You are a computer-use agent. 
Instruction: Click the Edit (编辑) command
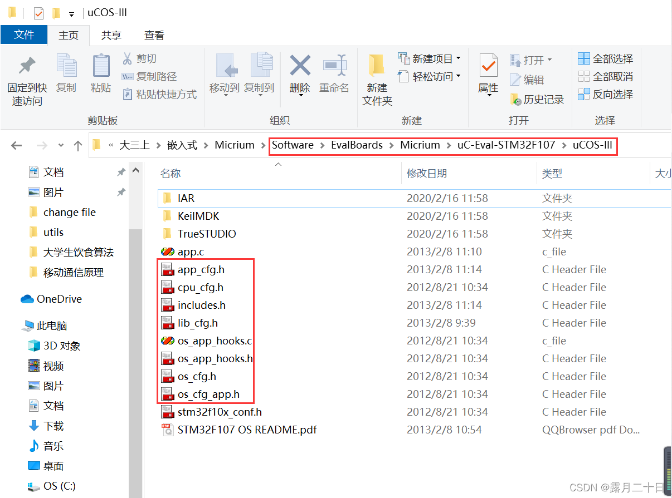coord(527,80)
